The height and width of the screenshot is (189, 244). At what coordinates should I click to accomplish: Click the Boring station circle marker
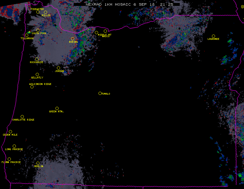[x=72, y=39]
